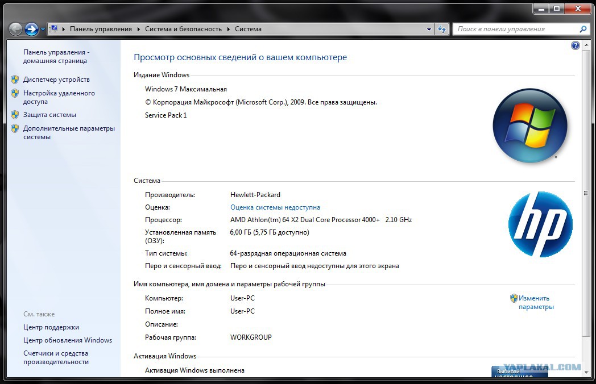Click the shield icon beside Защита системы
The height and width of the screenshot is (384, 596).
pos(15,115)
